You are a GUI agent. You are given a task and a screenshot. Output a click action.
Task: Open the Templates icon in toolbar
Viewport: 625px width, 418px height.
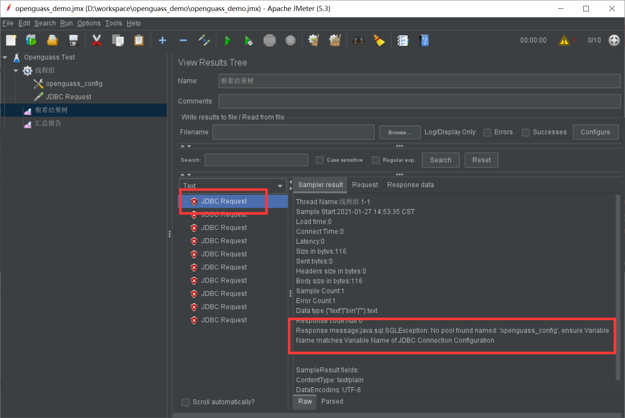[31, 40]
